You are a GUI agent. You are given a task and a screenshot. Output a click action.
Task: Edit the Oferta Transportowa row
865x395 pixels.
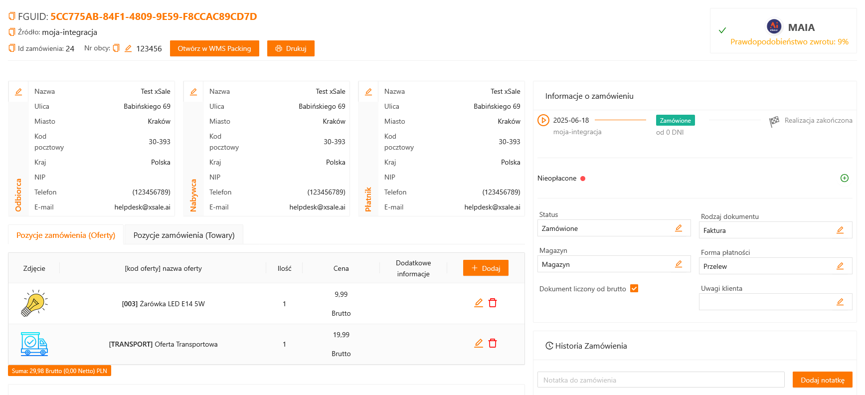click(479, 343)
